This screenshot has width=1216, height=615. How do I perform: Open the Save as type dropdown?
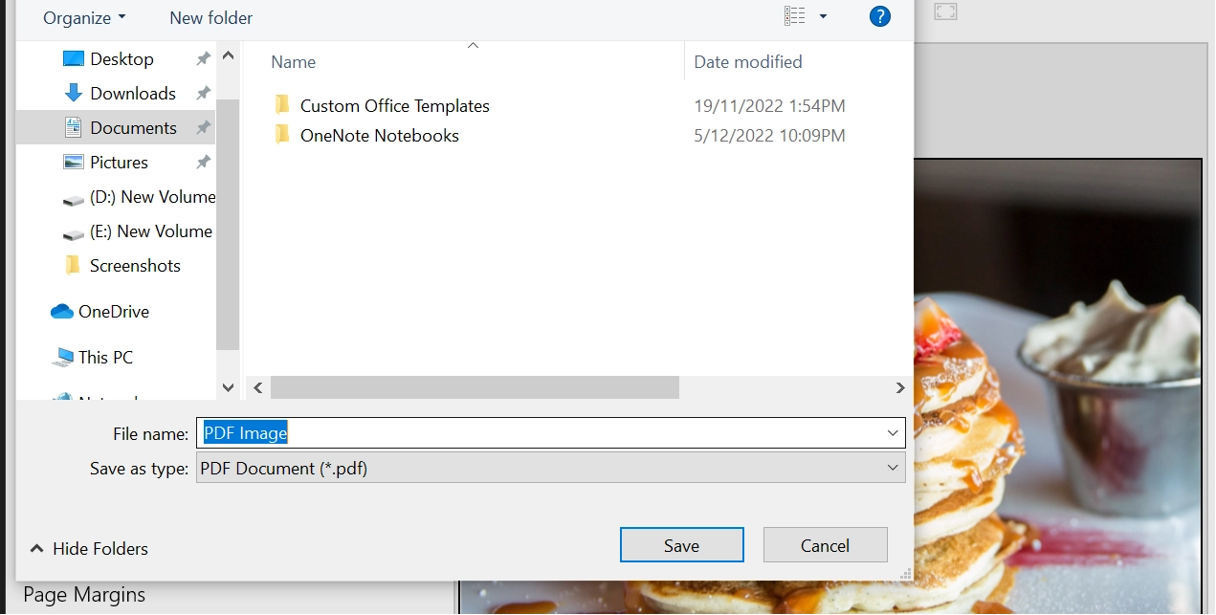pos(550,468)
